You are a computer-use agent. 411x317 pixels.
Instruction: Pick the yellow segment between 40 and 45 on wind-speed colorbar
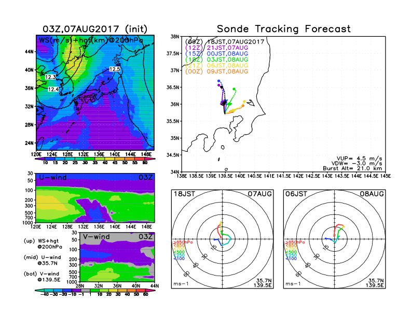(110, 159)
